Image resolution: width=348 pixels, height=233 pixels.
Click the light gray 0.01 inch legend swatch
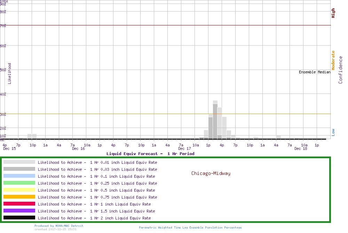[19, 162]
